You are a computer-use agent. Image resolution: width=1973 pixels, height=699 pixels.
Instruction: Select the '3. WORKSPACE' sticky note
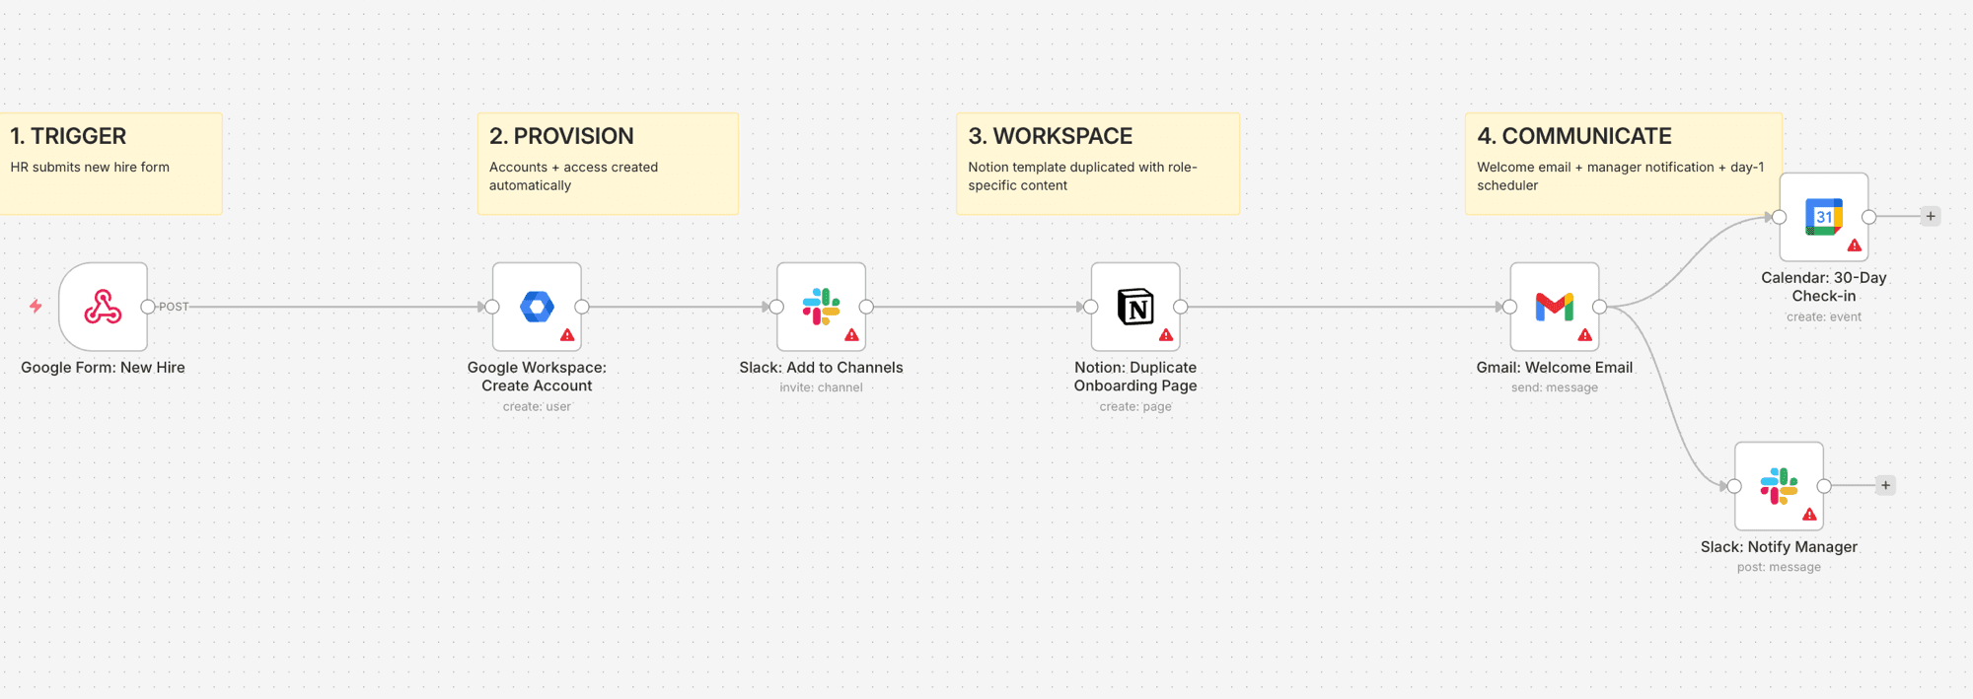[1098, 164]
